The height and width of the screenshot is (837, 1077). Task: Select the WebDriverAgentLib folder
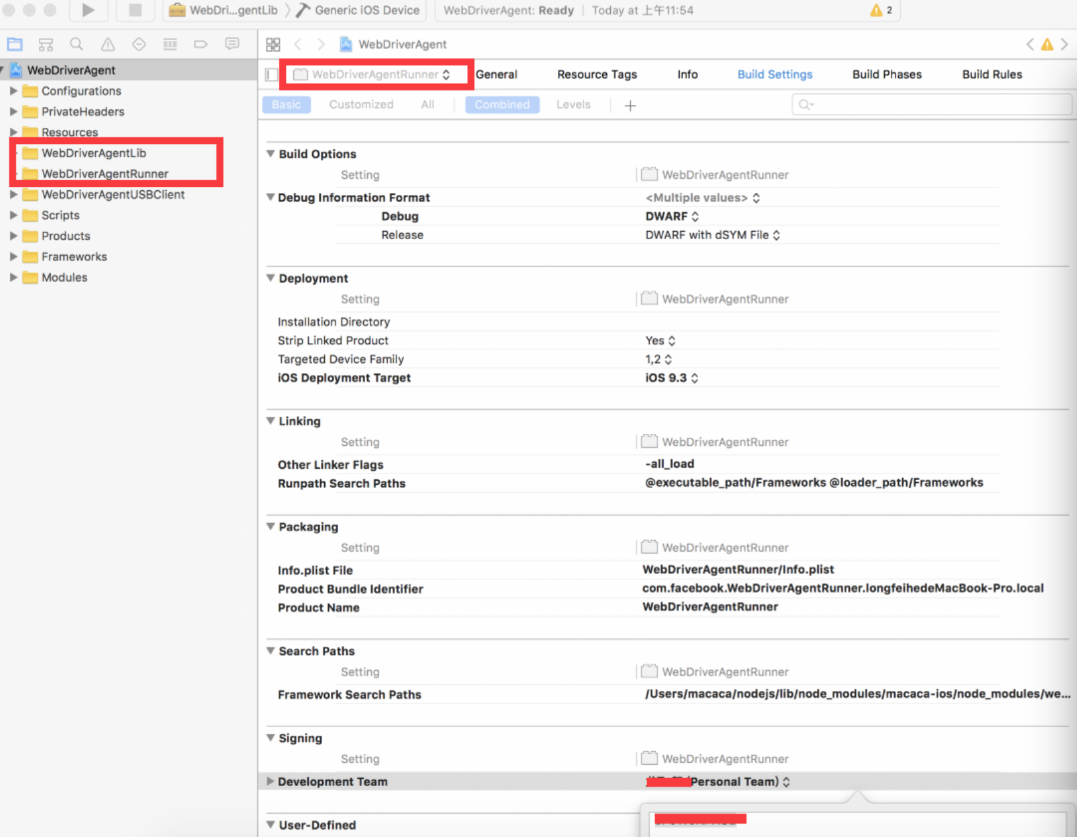(93, 153)
